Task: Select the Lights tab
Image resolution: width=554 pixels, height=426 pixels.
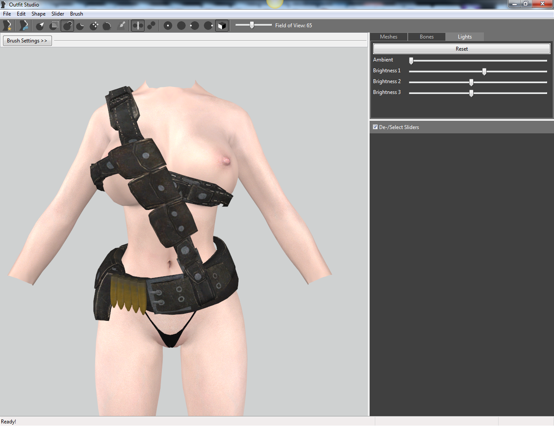Action: (x=465, y=37)
